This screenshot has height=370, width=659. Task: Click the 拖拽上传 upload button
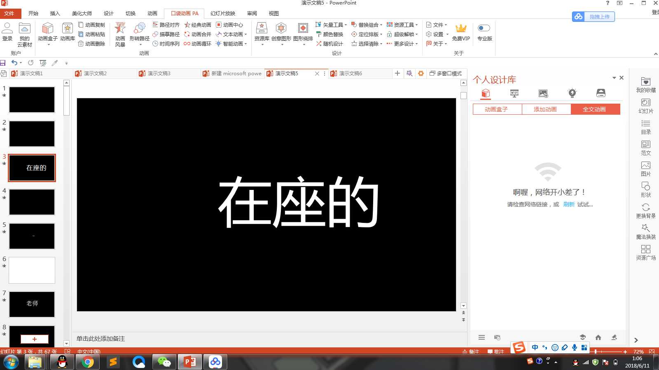click(594, 17)
